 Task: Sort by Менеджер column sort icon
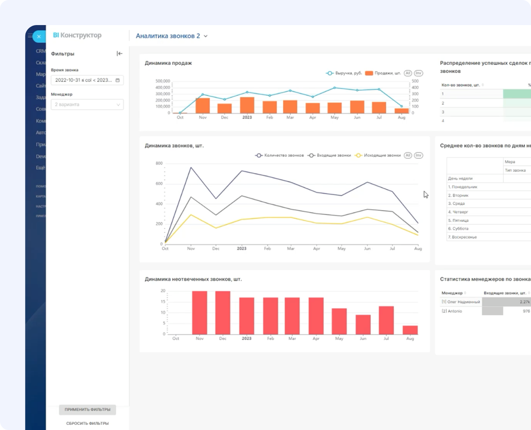(465, 293)
